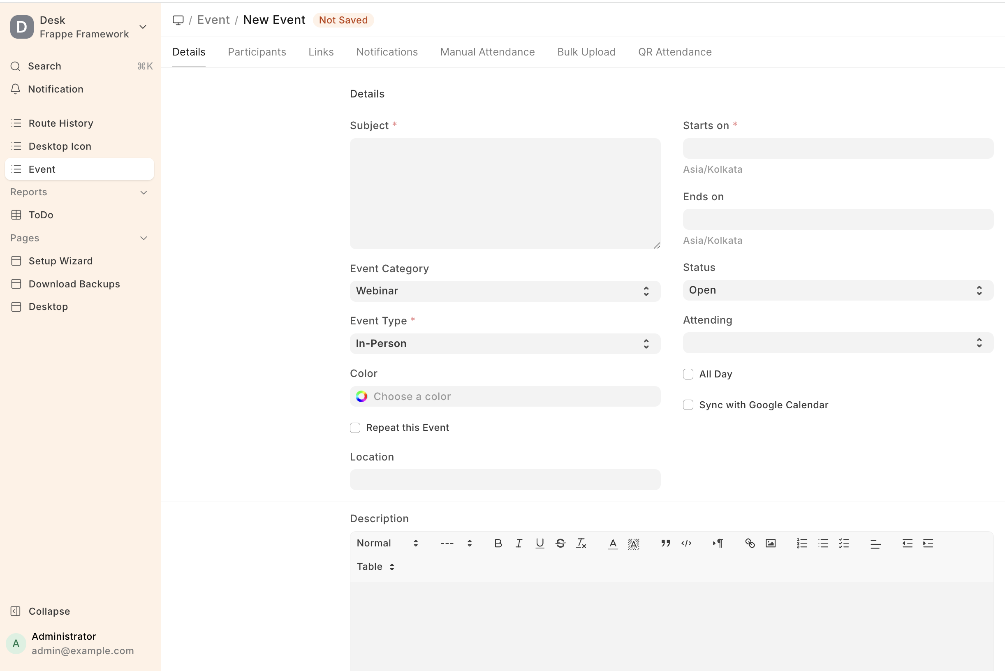
Task: Click the Italic formatting icon
Action: pos(519,543)
